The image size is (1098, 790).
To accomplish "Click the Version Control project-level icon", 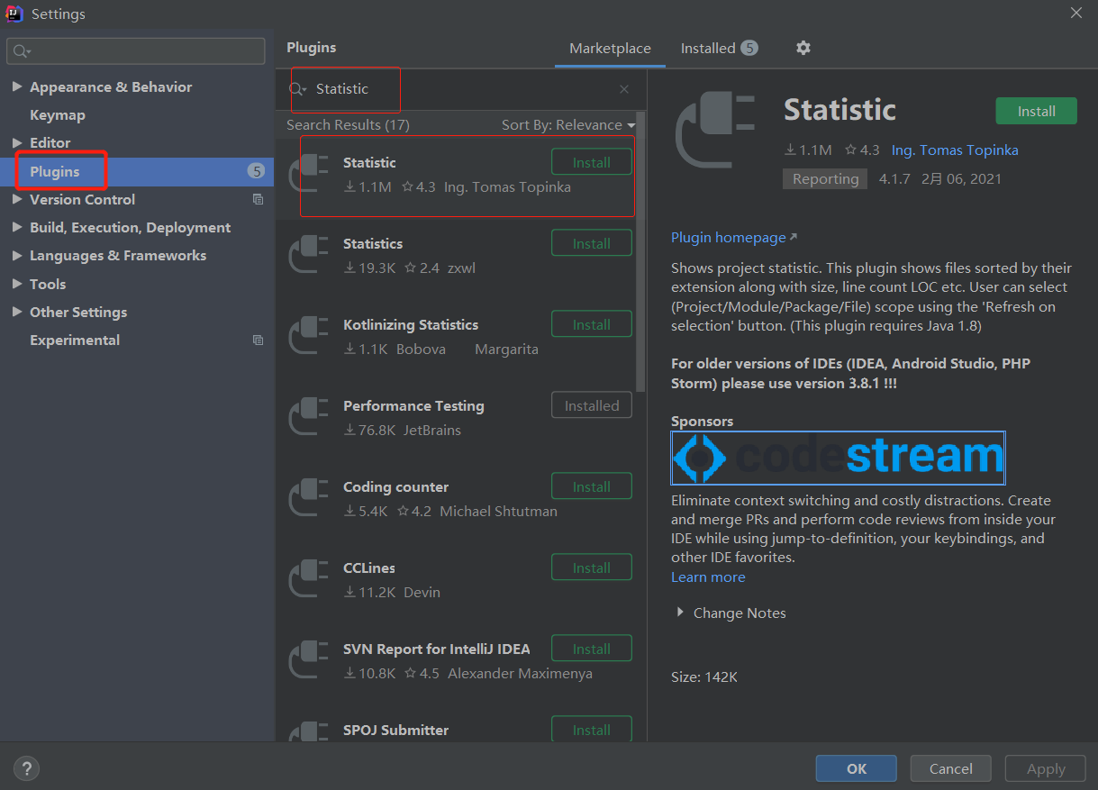I will (x=259, y=199).
